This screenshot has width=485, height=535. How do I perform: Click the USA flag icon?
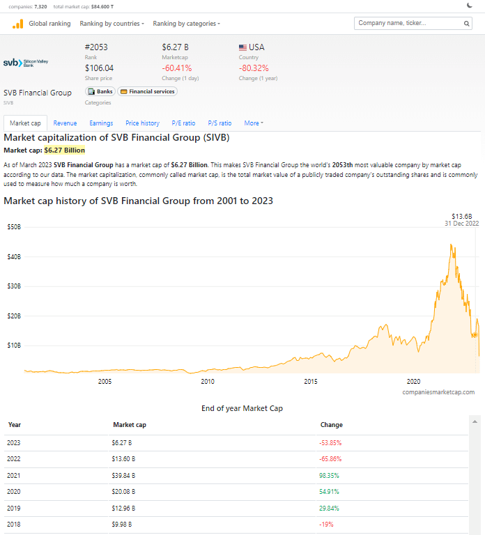[243, 47]
